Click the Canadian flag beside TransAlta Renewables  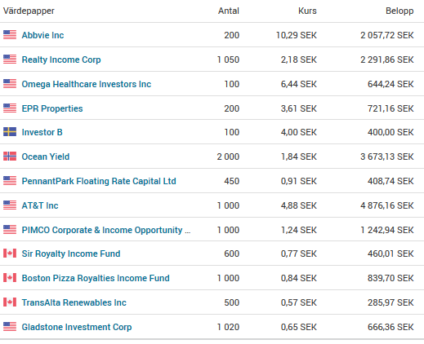(10, 302)
